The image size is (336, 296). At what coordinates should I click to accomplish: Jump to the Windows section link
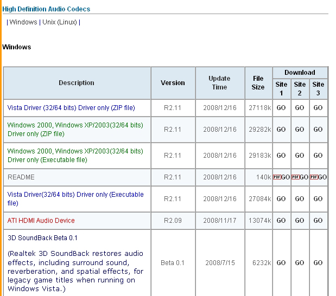pyautogui.click(x=23, y=22)
